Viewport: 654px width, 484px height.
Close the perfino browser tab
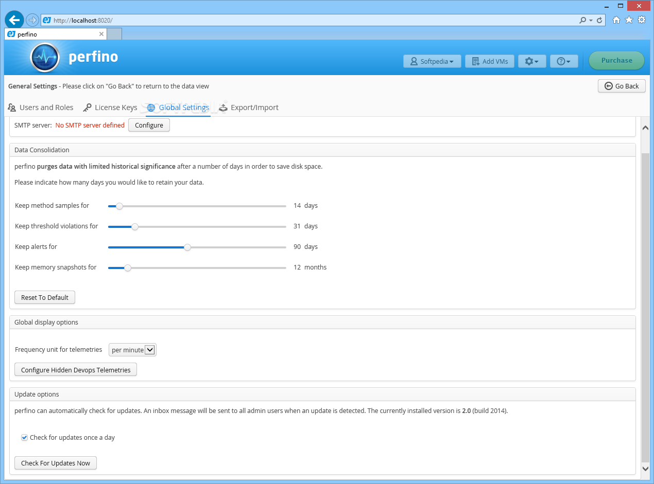(101, 34)
